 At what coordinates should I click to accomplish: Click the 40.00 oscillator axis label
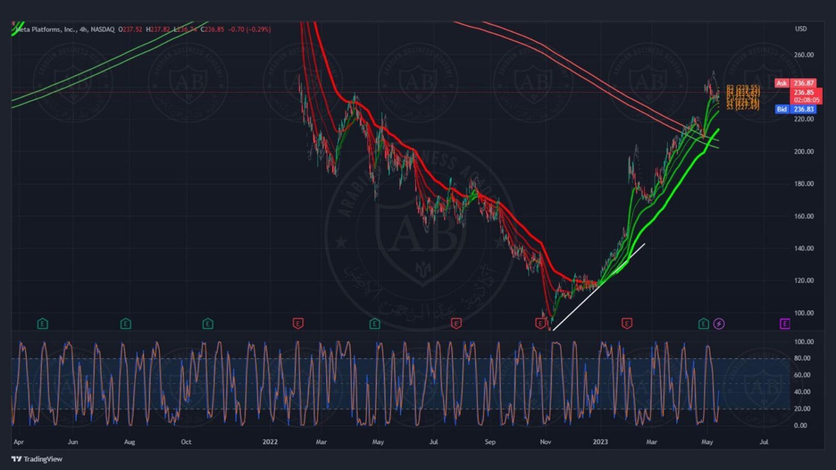802,392
